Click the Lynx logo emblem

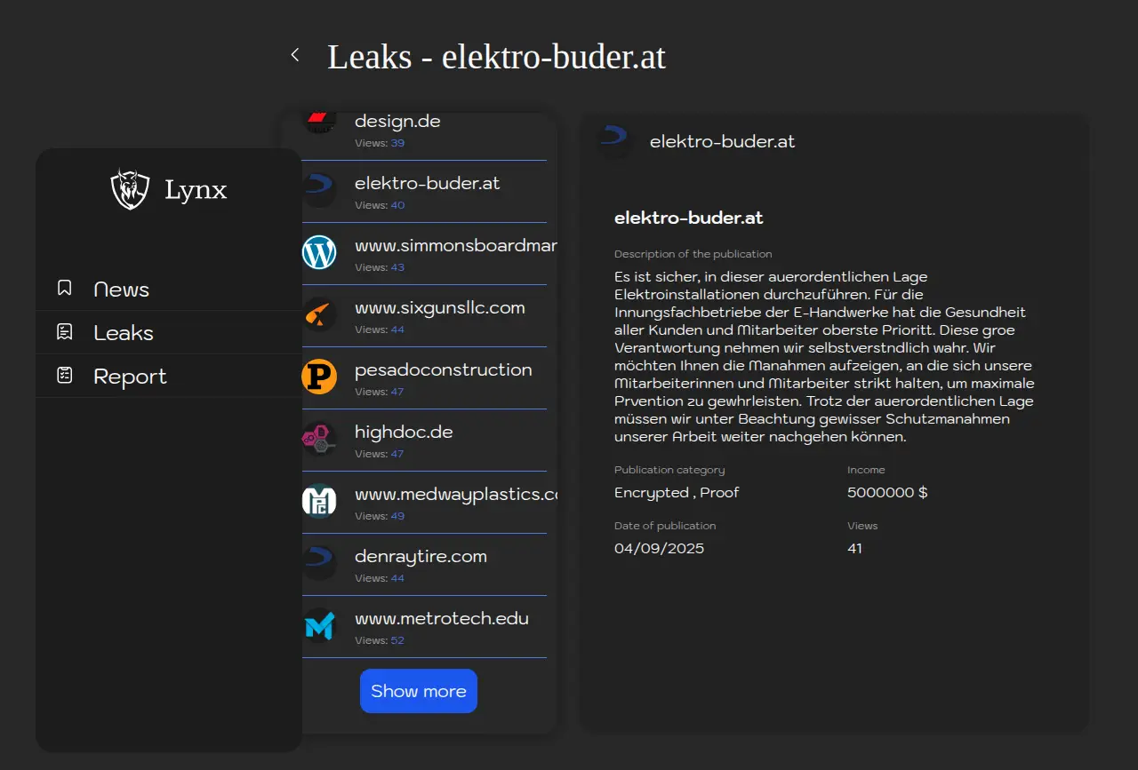coord(130,189)
